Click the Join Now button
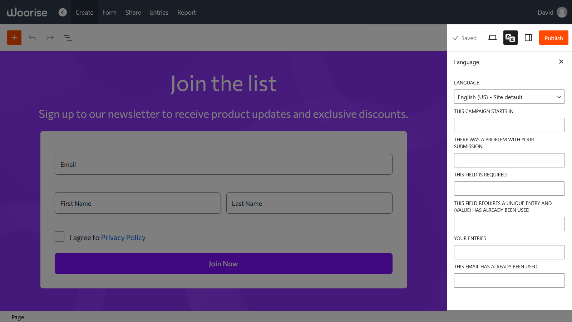 point(223,264)
